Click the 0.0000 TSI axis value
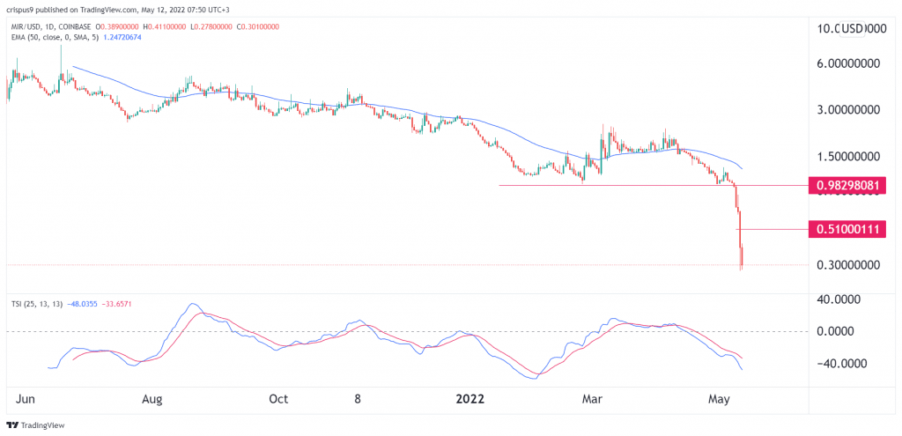The height and width of the screenshot is (436, 902). [x=834, y=331]
